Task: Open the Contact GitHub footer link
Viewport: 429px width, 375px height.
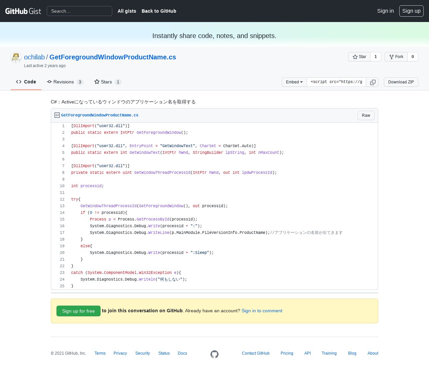Action: coord(256,353)
